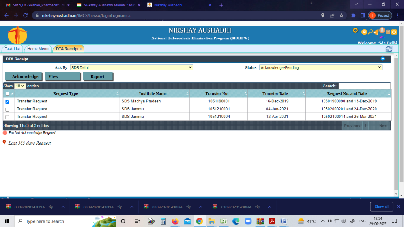Open the settings gear in Nikshay header

pos(355,31)
